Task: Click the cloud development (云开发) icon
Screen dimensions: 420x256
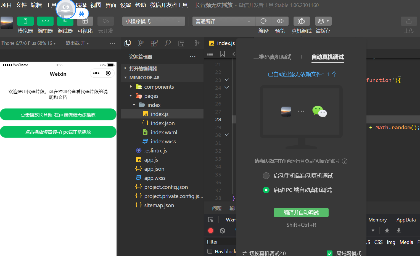Action: [105, 21]
